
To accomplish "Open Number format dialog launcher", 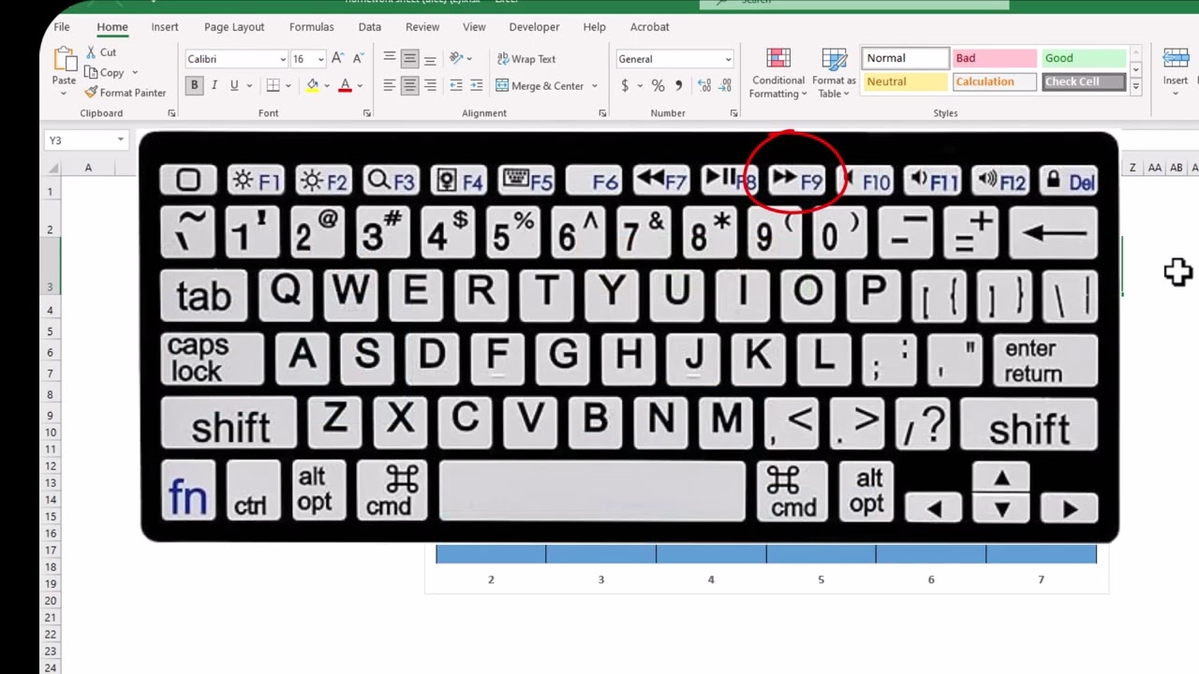I will click(733, 113).
